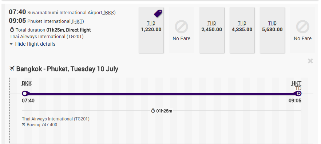The height and width of the screenshot is (144, 321).
Task: Click the last No Fare prohibited icon
Action: [302, 27]
